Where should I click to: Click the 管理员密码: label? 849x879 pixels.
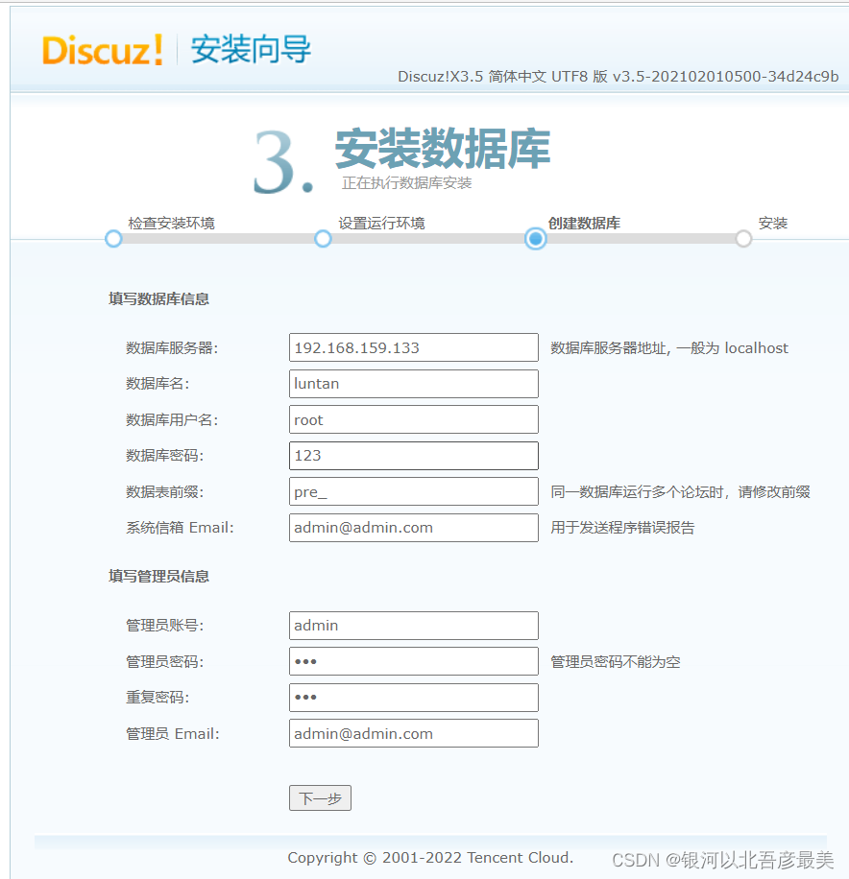tap(165, 662)
